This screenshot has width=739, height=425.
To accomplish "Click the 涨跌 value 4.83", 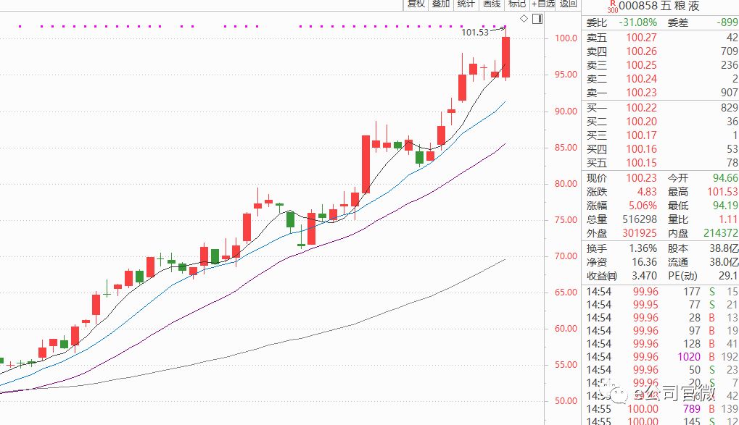I will point(647,192).
